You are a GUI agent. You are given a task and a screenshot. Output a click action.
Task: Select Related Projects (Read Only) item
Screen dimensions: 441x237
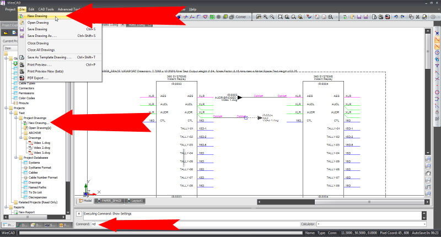click(38, 202)
